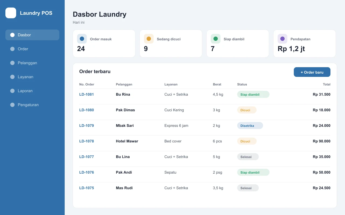
Task: Click the Order terbaru heading
Action: point(95,71)
